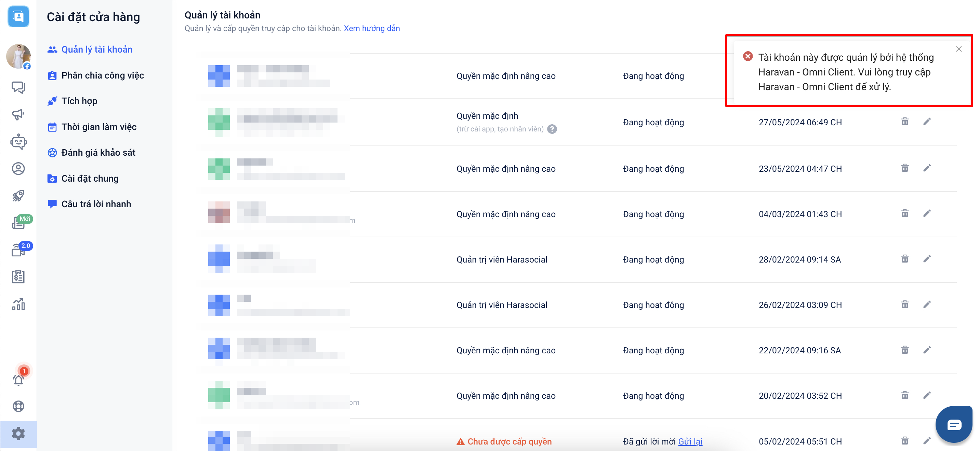Screen dimensions: 979x451
Task: Open the megaphone campaigns icon
Action: (x=18, y=114)
